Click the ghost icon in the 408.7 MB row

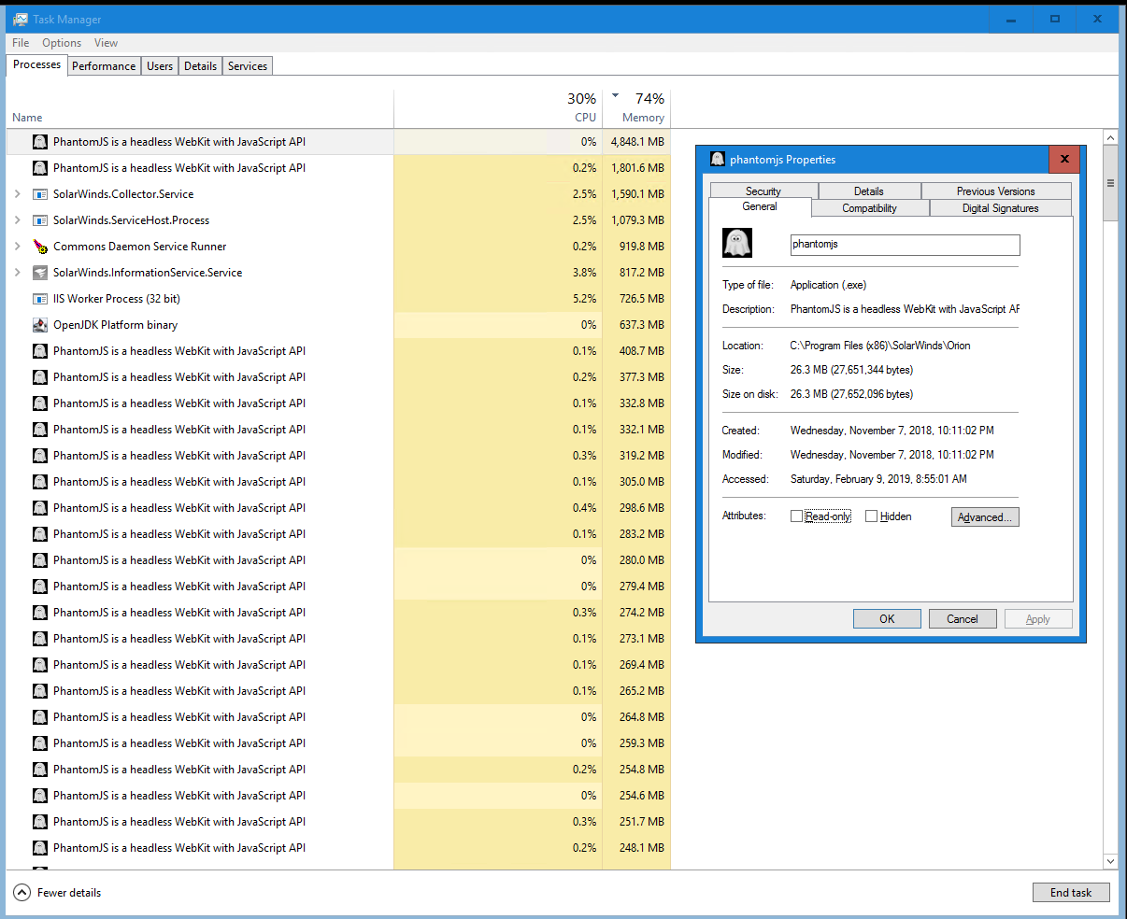(x=40, y=351)
